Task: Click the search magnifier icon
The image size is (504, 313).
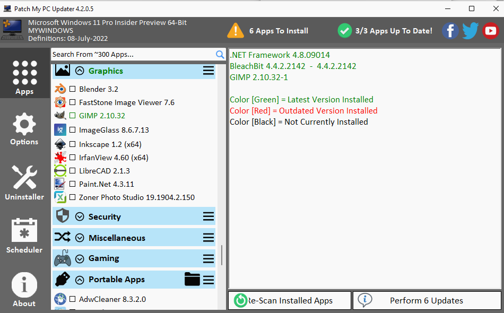Action: pyautogui.click(x=220, y=54)
